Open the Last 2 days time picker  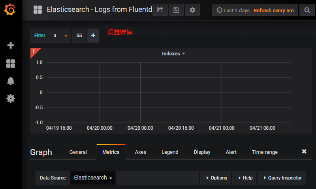point(233,11)
